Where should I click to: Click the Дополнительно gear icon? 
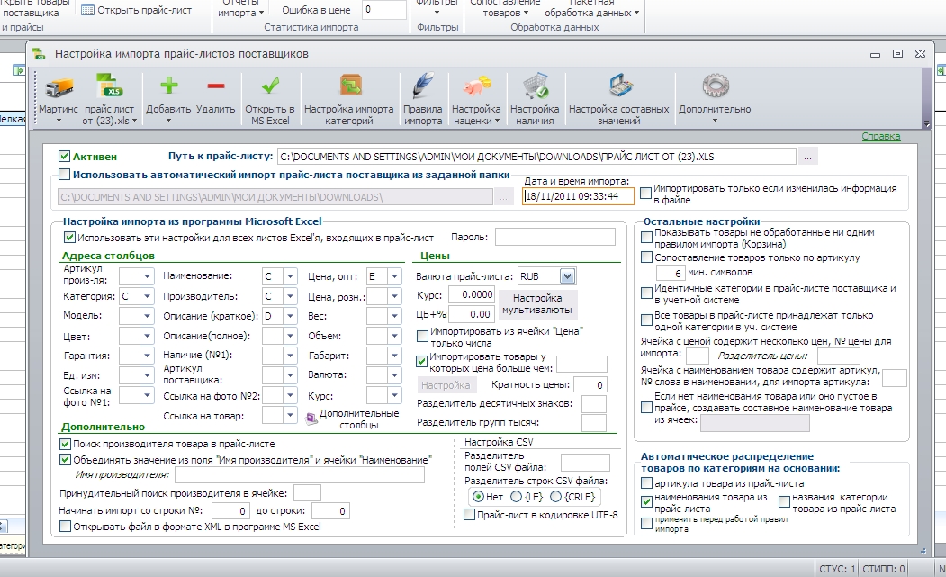(715, 86)
